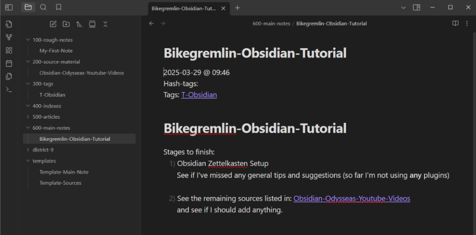Add a new tab with the plus button
The width and height of the screenshot is (476, 235).
(x=238, y=8)
